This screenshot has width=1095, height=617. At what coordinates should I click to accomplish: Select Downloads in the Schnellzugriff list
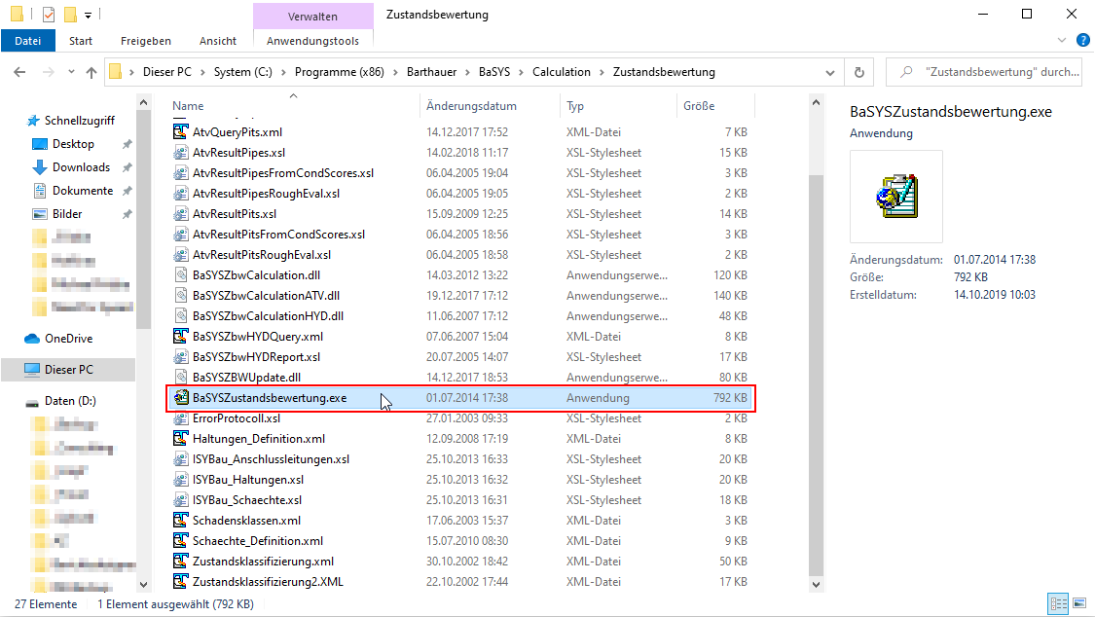[81, 167]
